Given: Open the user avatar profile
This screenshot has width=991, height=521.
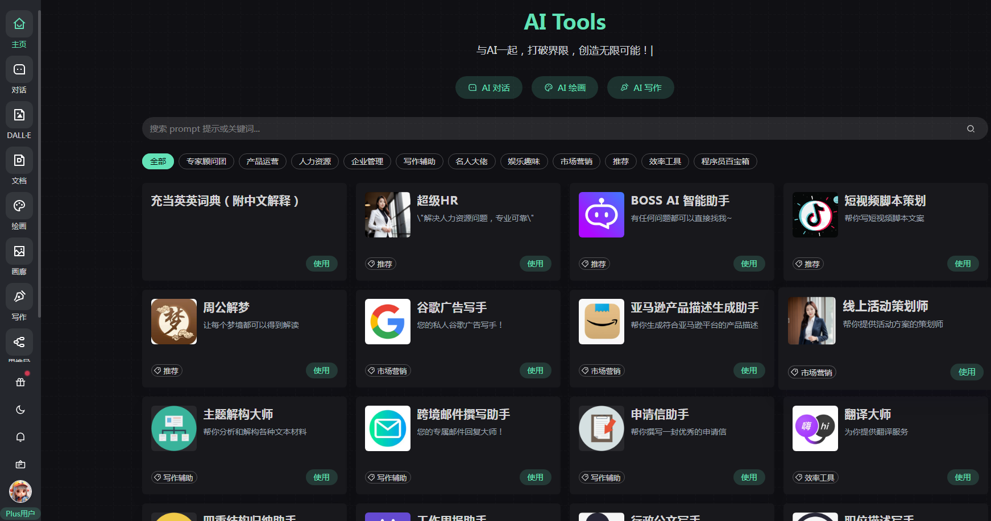Looking at the screenshot, I should [x=20, y=491].
